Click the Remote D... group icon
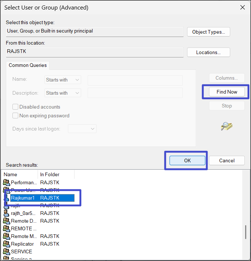This screenshot has height=261, width=251. click(7, 221)
